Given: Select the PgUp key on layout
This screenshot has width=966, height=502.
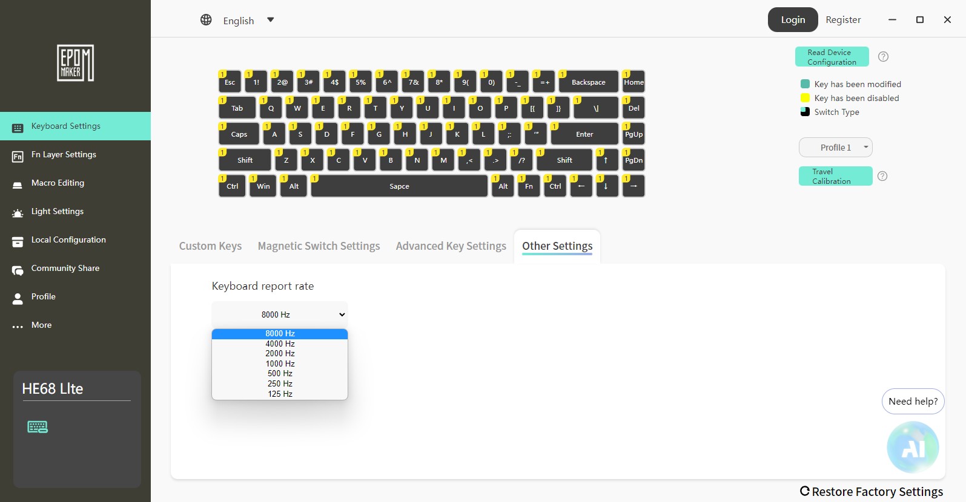Looking at the screenshot, I should pyautogui.click(x=634, y=134).
